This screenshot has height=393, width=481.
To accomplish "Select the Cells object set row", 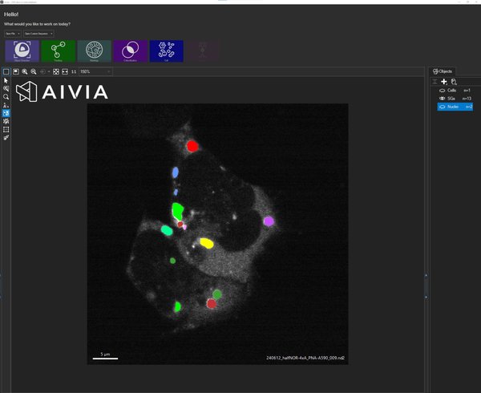I will (455, 91).
